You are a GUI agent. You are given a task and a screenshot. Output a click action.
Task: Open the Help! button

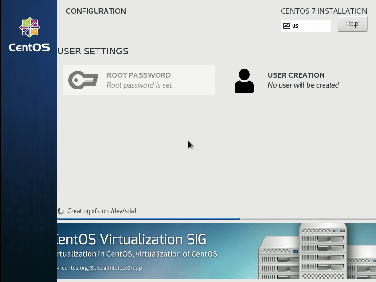pos(352,24)
